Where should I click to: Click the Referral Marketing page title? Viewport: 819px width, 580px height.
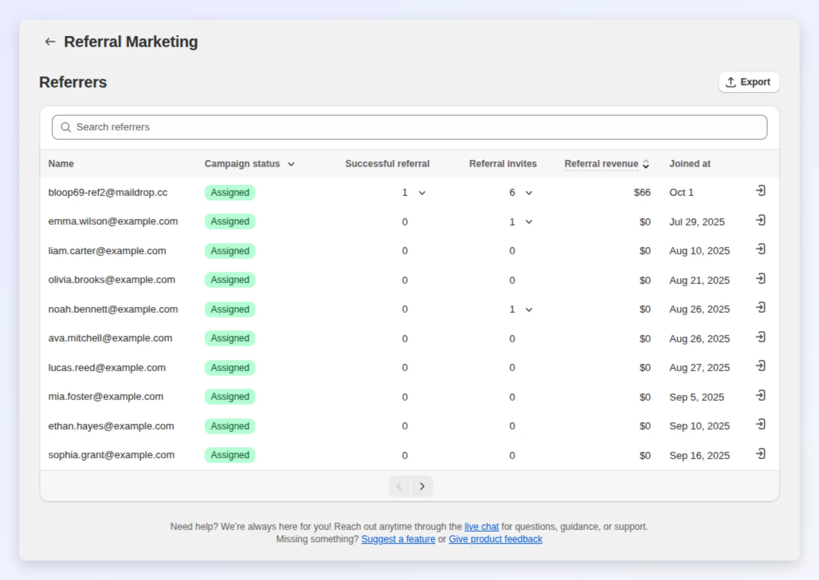pos(131,42)
